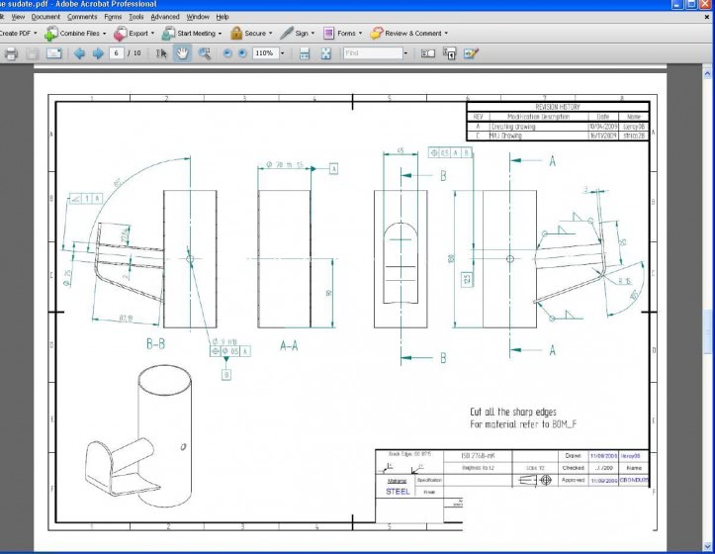Viewport: 715px width, 554px height.
Task: Click the Review & Comment button
Action: point(409,33)
